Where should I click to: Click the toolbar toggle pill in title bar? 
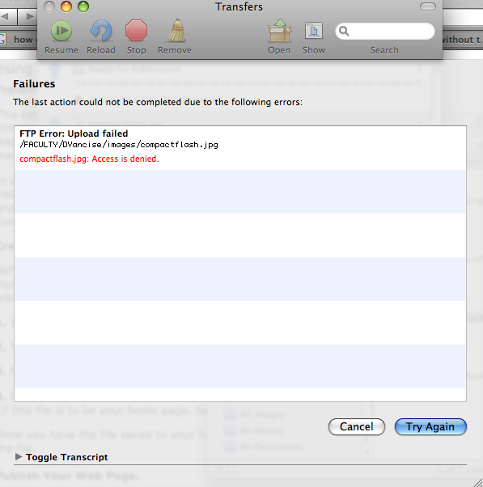click(428, 6)
